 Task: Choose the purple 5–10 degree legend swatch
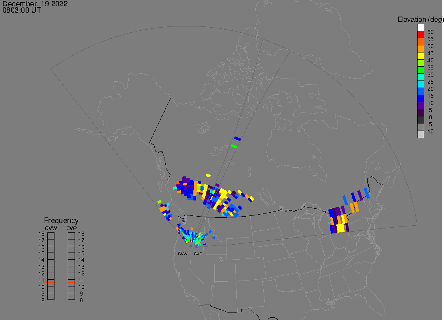pos(420,105)
